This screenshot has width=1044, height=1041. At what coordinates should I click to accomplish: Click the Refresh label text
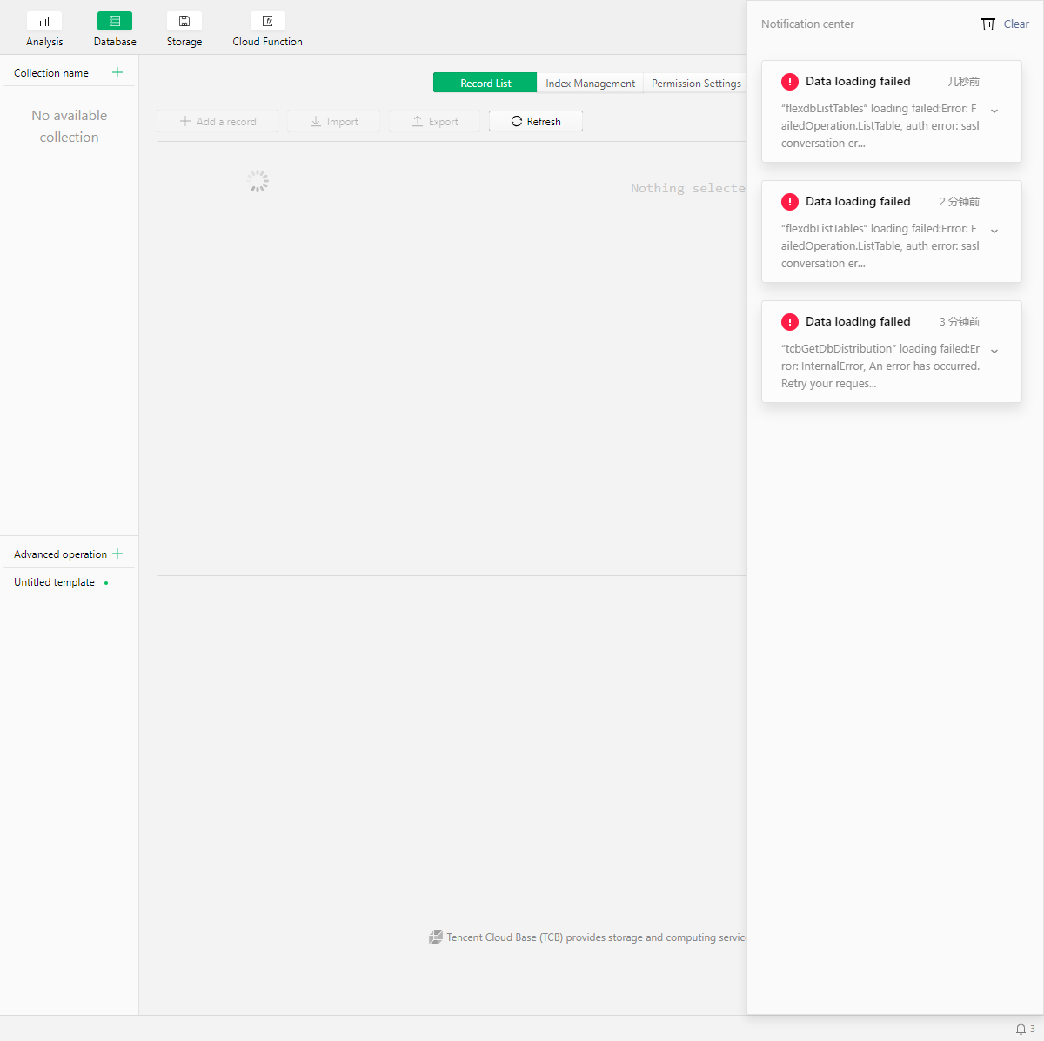pos(544,122)
